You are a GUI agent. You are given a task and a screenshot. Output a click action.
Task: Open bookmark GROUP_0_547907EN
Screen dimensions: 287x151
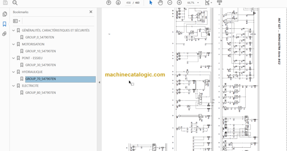(x=40, y=37)
